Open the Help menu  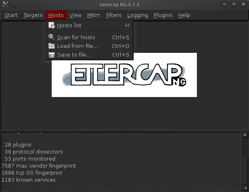point(184,15)
